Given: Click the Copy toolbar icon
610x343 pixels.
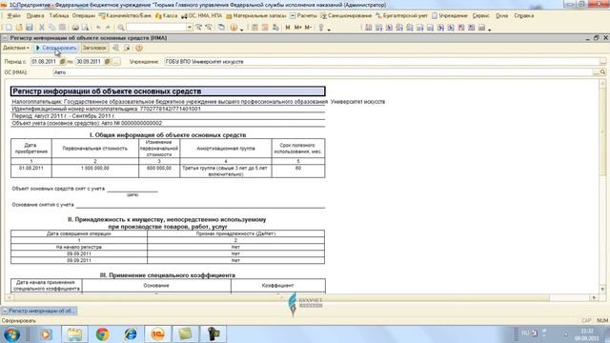Looking at the screenshot, I should pos(51,28).
